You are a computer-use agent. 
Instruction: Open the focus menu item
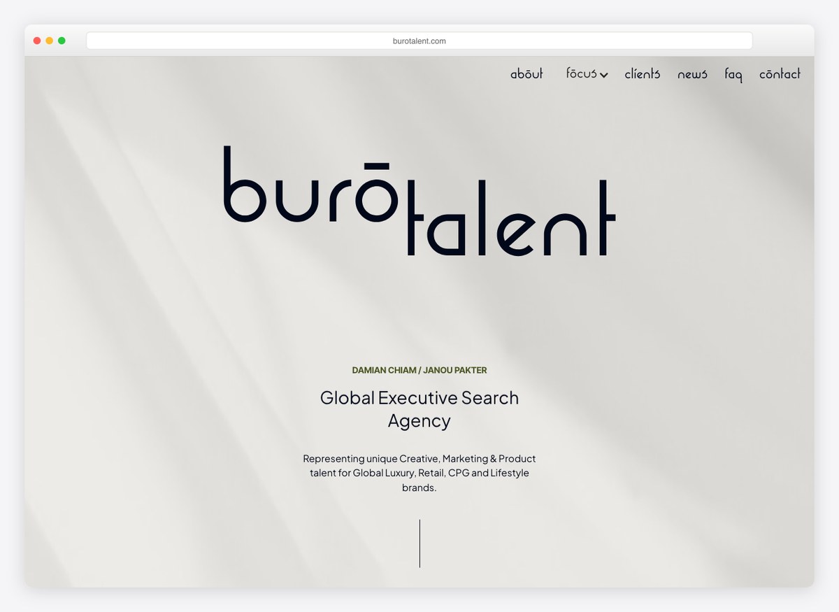point(582,73)
